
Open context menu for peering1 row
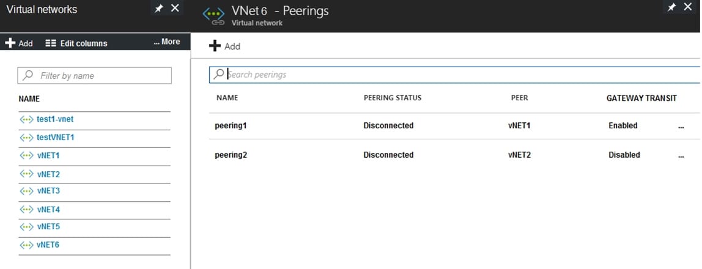[x=681, y=126]
